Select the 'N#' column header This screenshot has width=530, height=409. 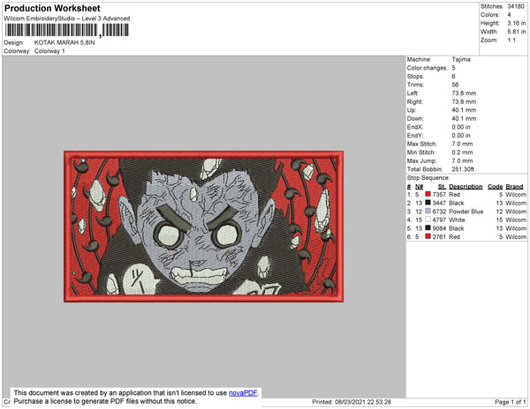pyautogui.click(x=419, y=187)
